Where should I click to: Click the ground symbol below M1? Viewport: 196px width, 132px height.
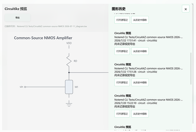click(x=69, y=104)
